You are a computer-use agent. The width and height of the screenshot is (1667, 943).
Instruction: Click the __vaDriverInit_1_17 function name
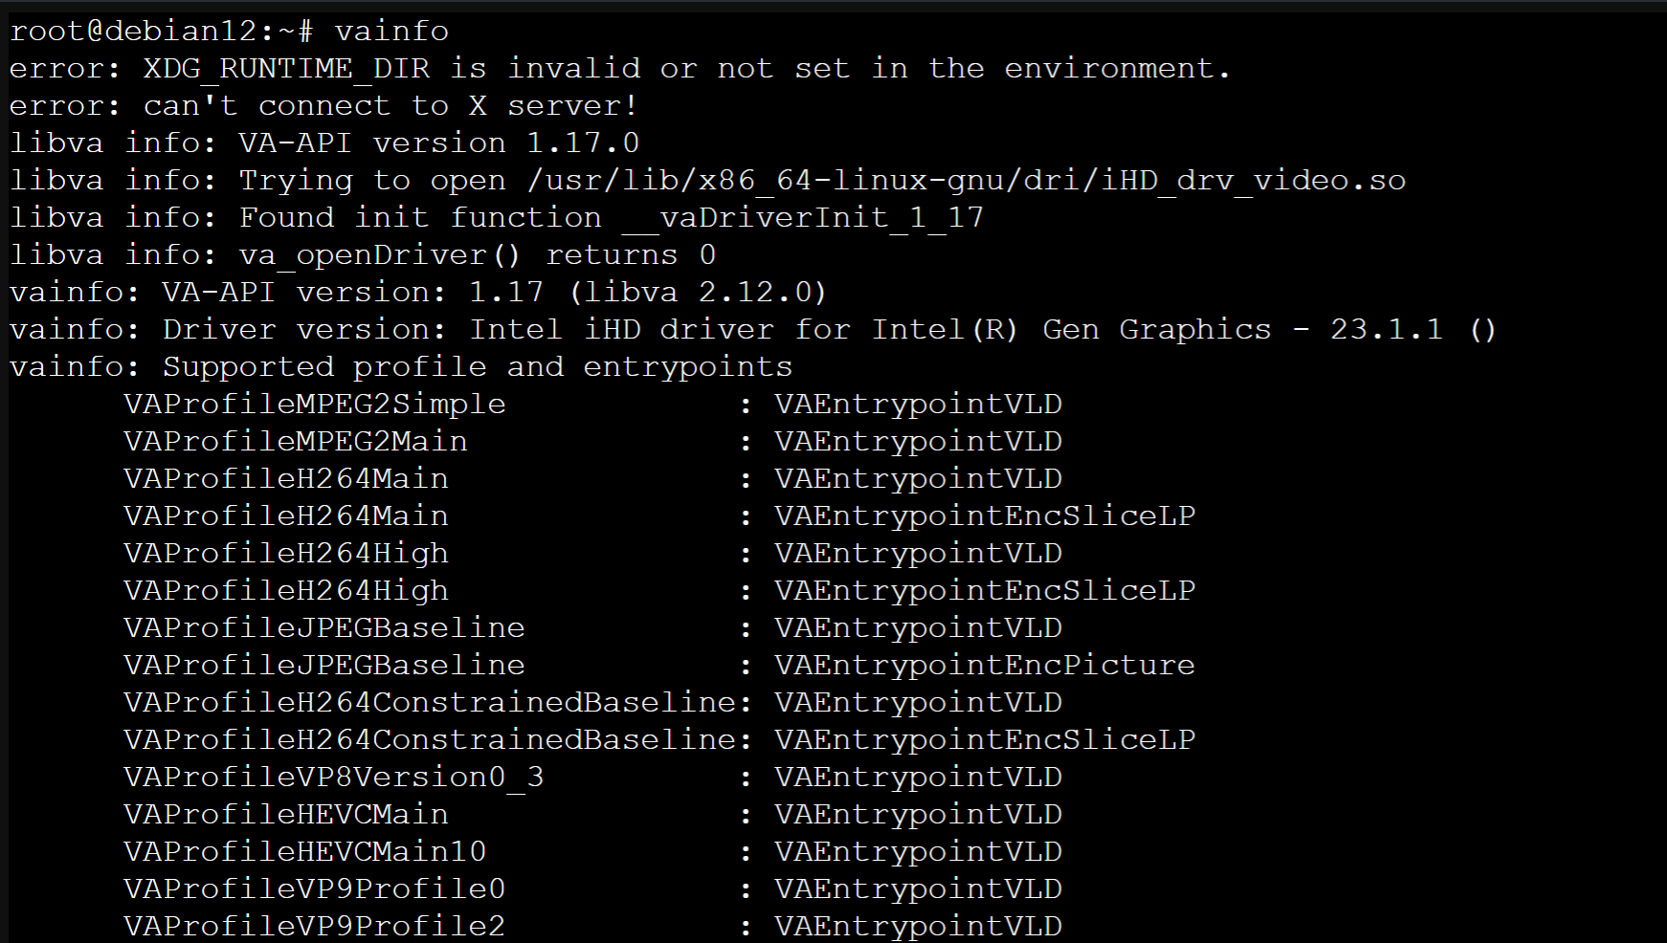[803, 218]
